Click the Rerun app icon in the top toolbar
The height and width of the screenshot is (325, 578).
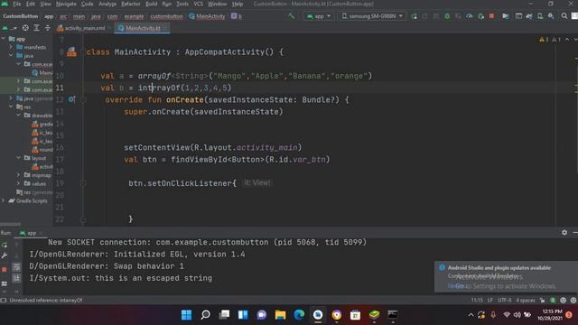[x=414, y=16]
